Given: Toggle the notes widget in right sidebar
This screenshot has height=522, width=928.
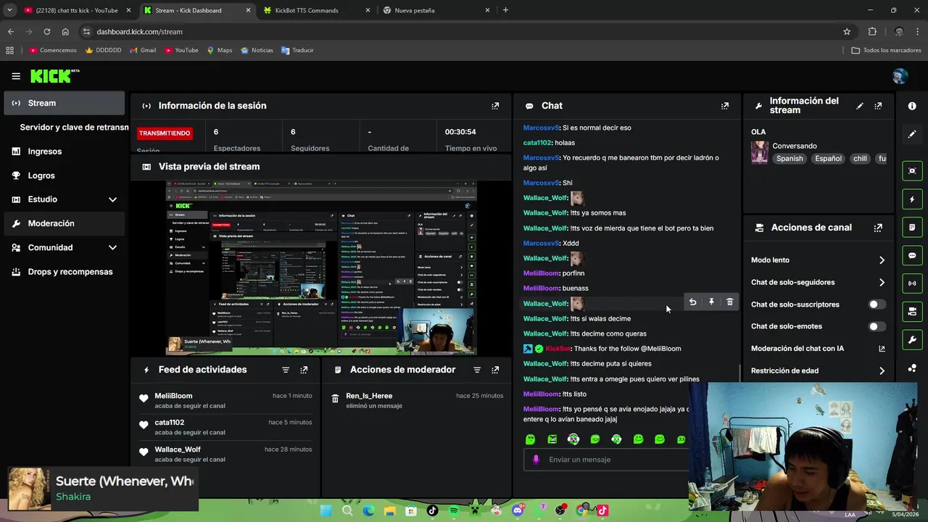Looking at the screenshot, I should coord(912,228).
